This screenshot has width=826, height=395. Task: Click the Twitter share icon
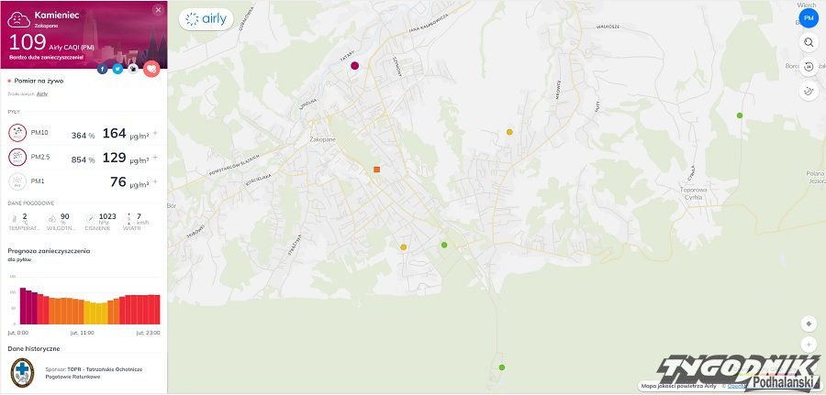pyautogui.click(x=117, y=69)
